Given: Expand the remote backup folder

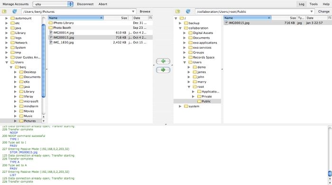Looking at the screenshot, I should tap(180, 23).
